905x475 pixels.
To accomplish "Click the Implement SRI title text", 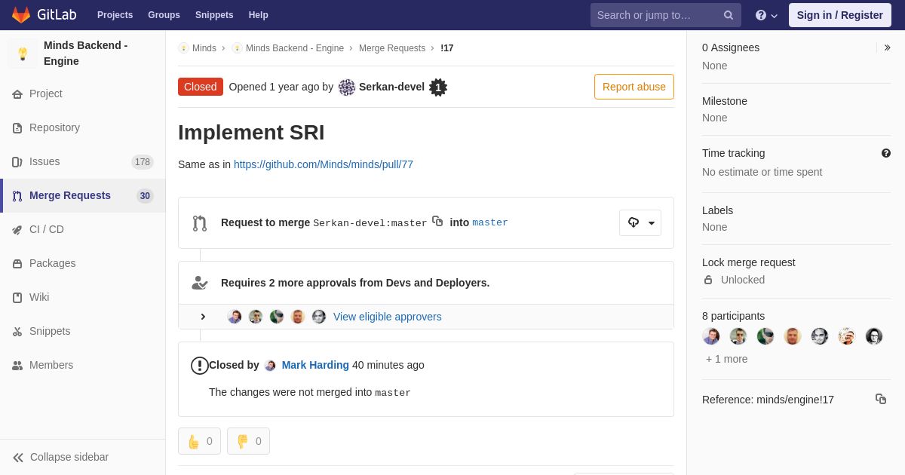I will point(251,133).
